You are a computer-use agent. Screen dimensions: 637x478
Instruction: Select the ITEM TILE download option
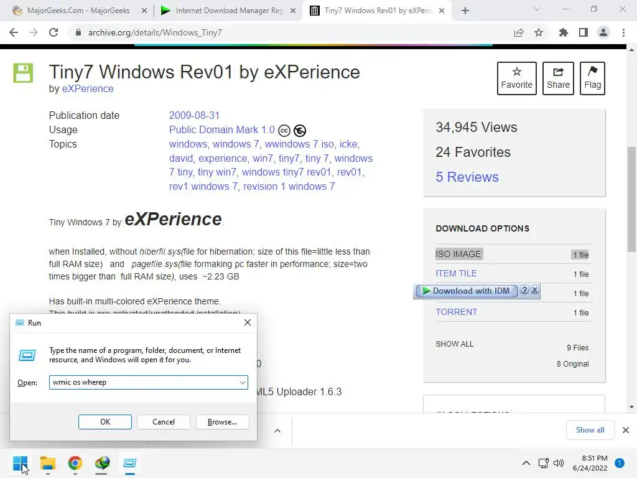point(456,274)
